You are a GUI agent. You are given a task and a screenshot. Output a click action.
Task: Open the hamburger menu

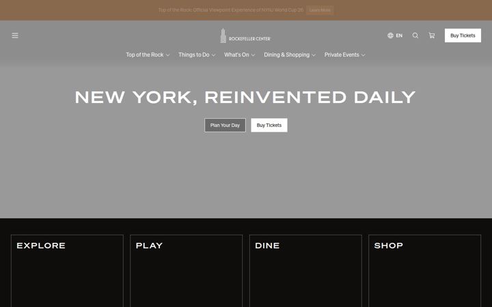[x=15, y=35]
